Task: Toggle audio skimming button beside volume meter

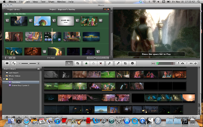Action: pyautogui.click(x=153, y=63)
